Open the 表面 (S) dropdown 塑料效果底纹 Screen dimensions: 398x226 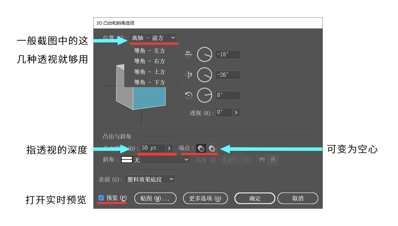pyautogui.click(x=150, y=180)
